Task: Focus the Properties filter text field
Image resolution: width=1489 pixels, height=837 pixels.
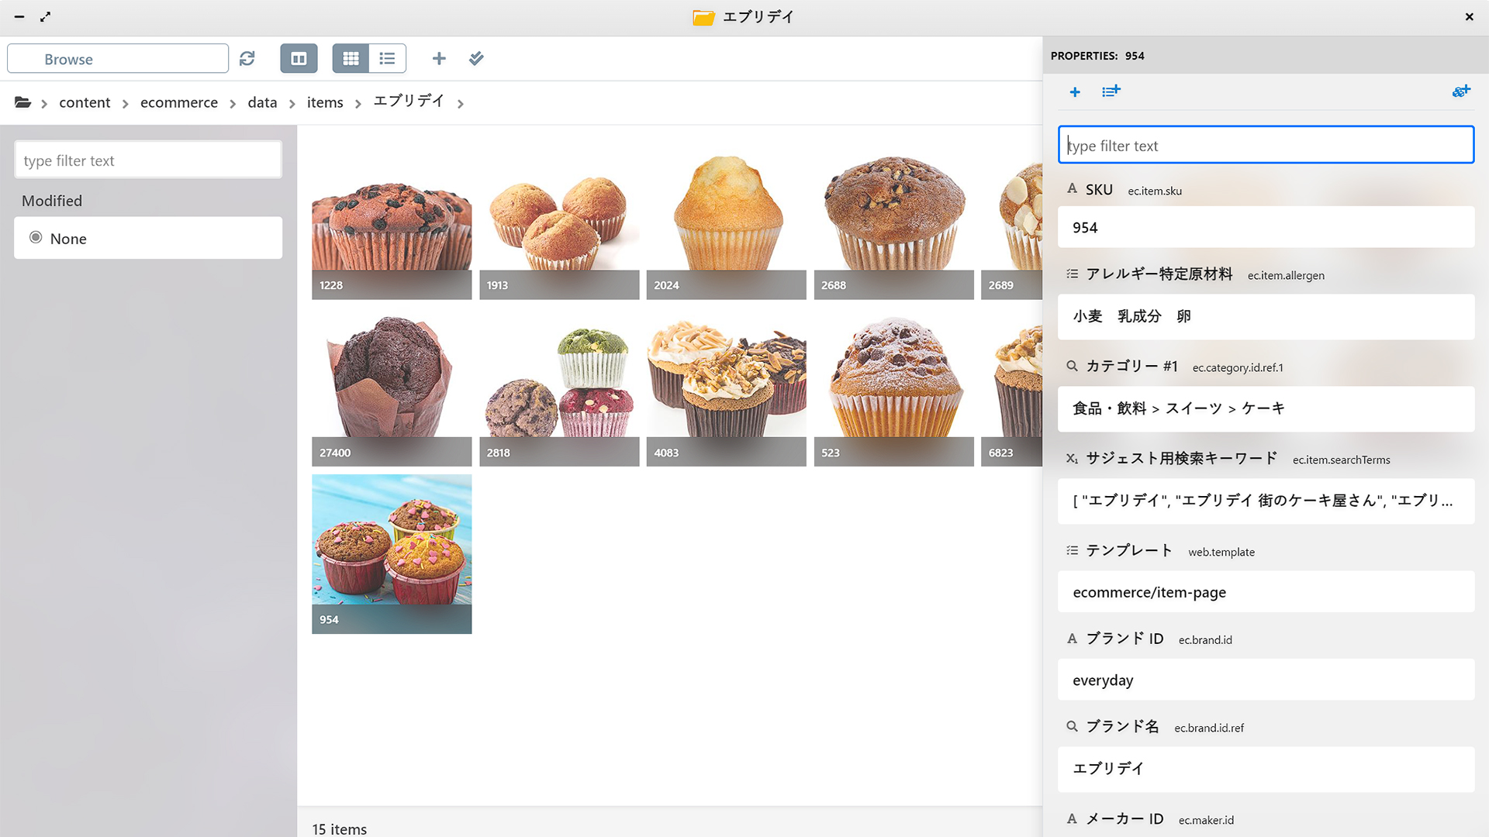Action: [1266, 145]
